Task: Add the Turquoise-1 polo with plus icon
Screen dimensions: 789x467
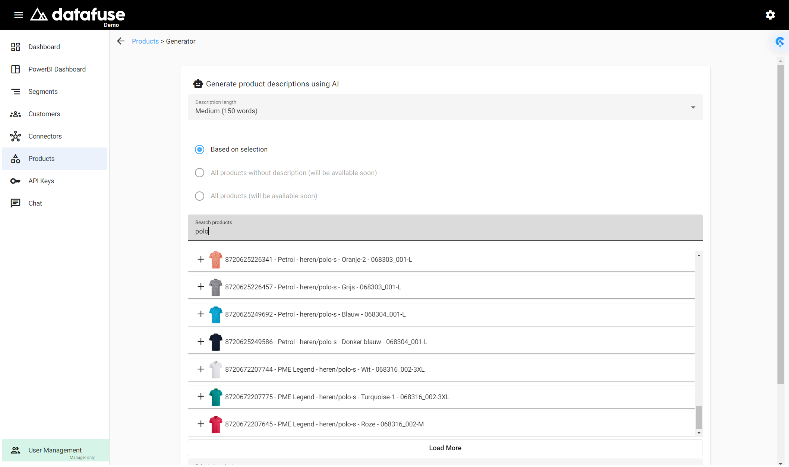Action: coord(201,396)
